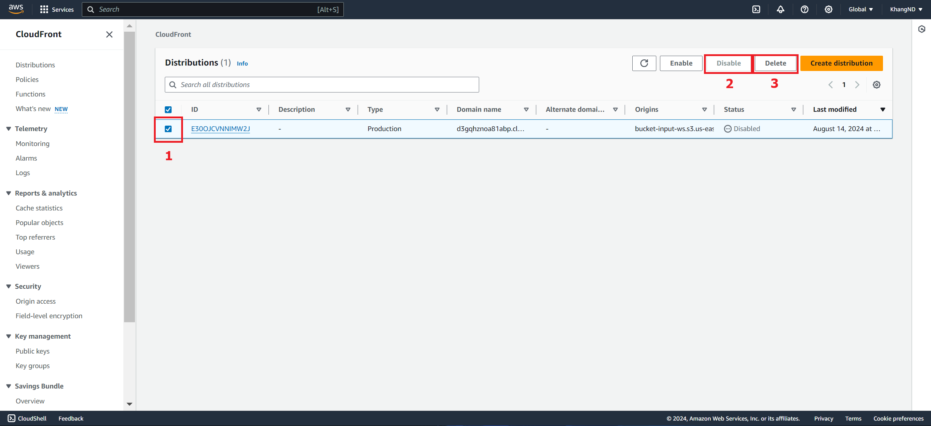Open Top referrers report
Image resolution: width=931 pixels, height=426 pixels.
click(35, 237)
